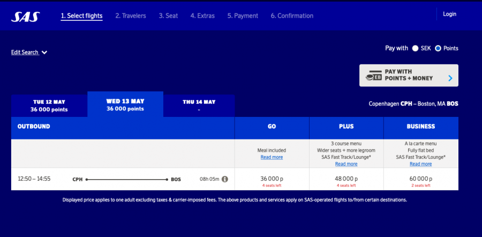Open Read more under GO column
This screenshot has height=237, width=482.
coord(272,157)
